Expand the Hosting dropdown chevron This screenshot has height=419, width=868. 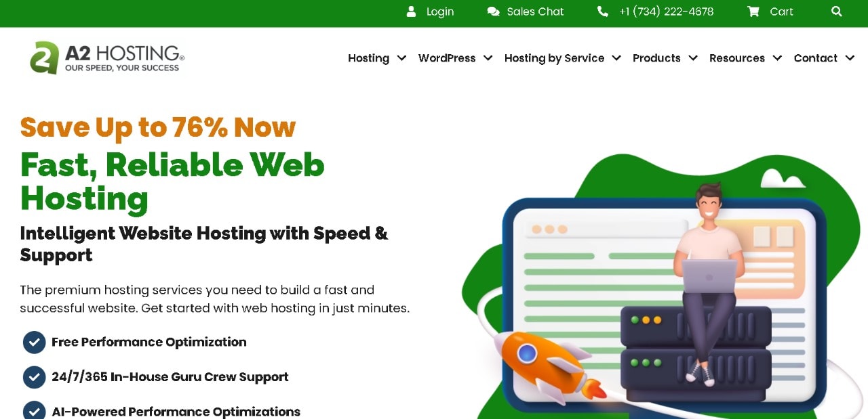(x=401, y=58)
